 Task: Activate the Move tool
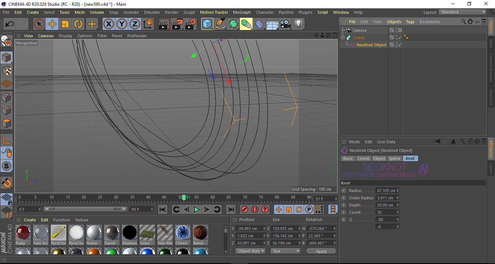(52, 24)
